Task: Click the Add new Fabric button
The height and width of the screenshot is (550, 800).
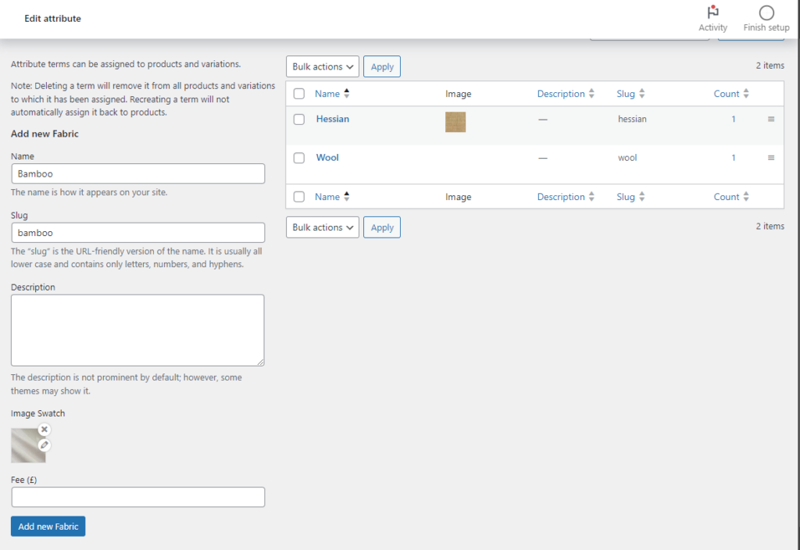Action: [x=48, y=527]
